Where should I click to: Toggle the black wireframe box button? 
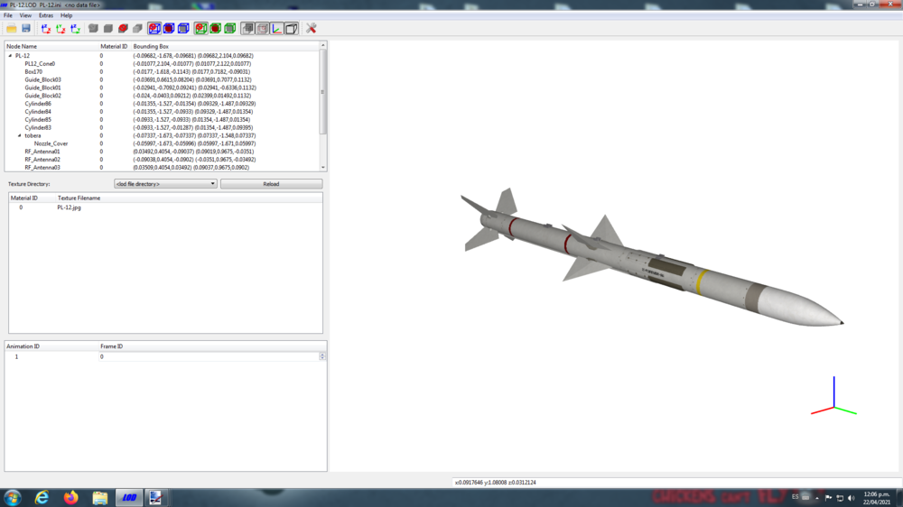292,28
